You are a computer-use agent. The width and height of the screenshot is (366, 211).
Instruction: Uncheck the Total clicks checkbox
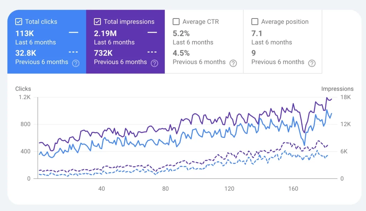pyautogui.click(x=19, y=22)
